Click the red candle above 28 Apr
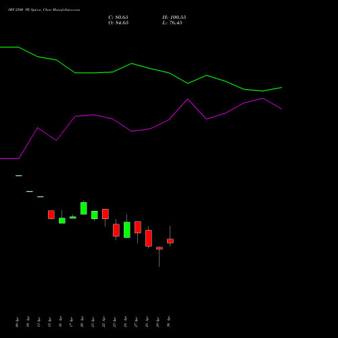This screenshot has height=338, width=338. (149, 238)
